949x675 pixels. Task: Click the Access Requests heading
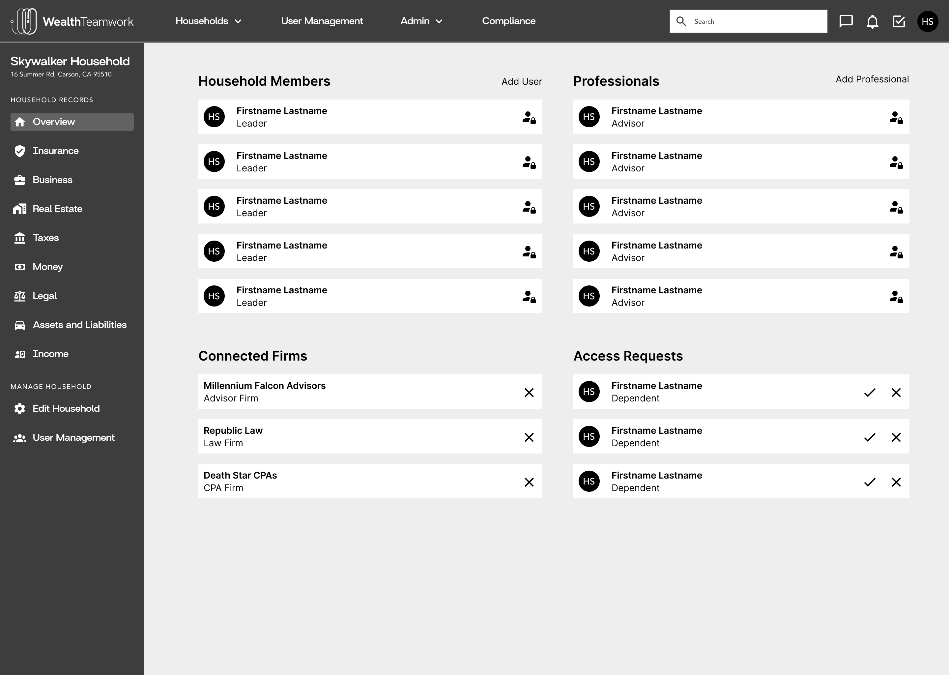tap(628, 356)
